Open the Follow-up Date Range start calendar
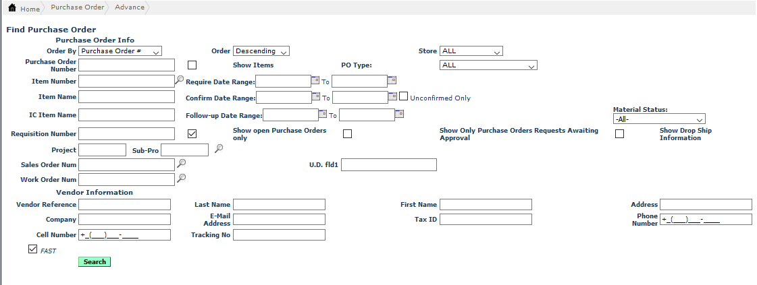The width and height of the screenshot is (757, 285). pos(322,113)
